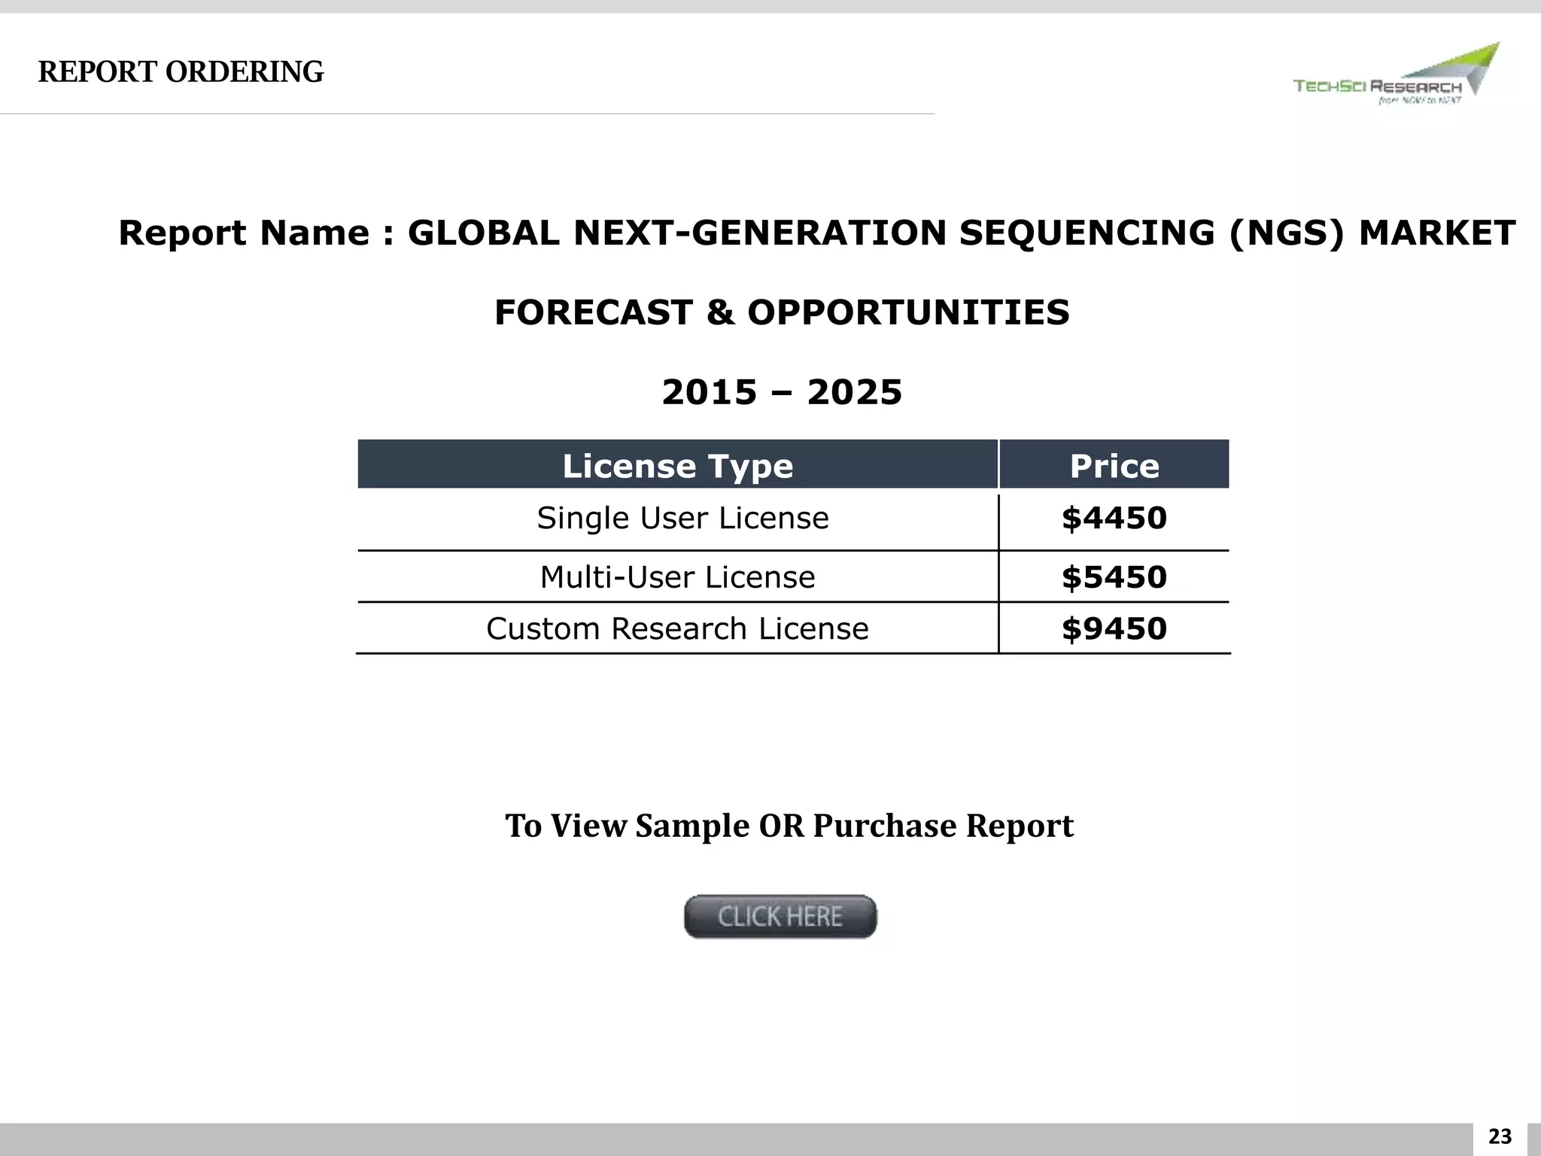
Task: Click the '2015 – 2025' forecast period text
Action: tap(782, 392)
